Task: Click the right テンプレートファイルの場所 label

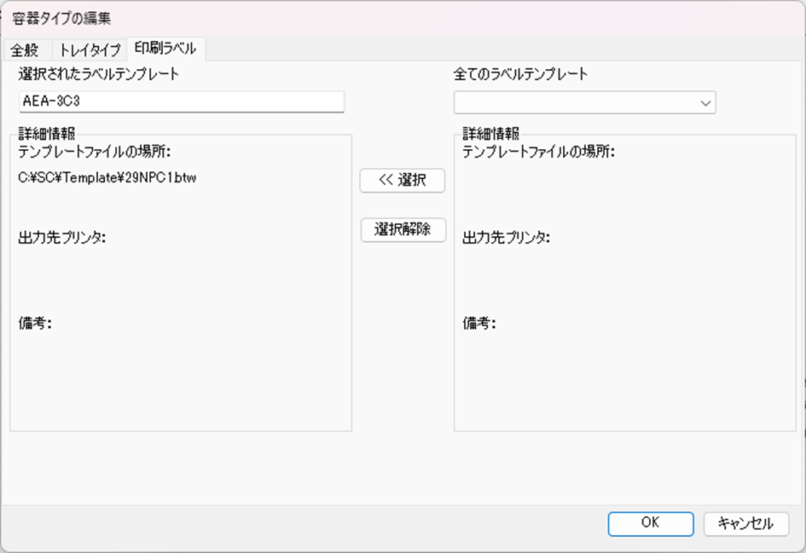Action: pyautogui.click(x=538, y=153)
